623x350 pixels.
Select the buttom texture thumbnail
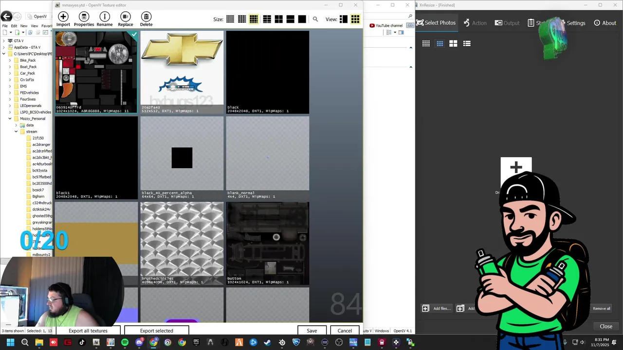[x=268, y=243]
